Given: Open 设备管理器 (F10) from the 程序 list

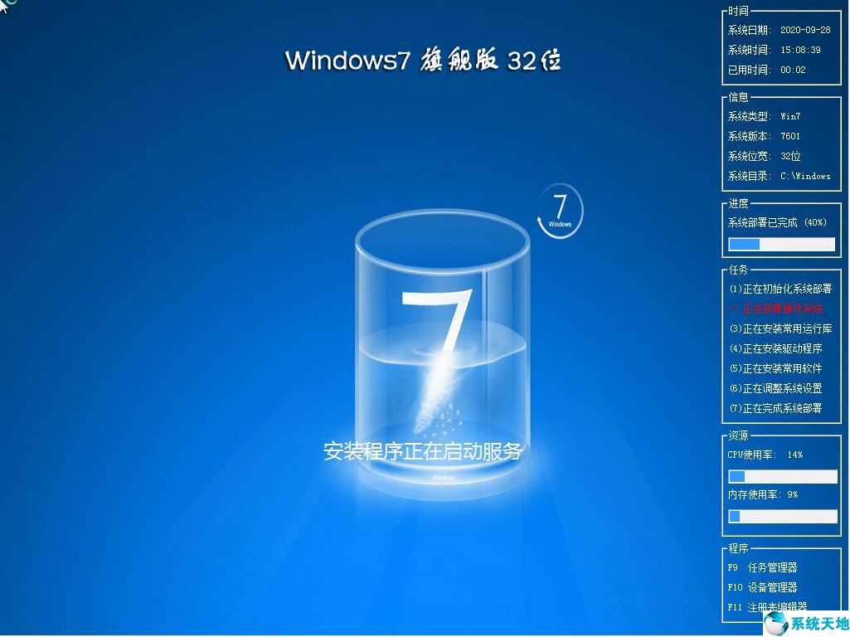Looking at the screenshot, I should tap(762, 587).
